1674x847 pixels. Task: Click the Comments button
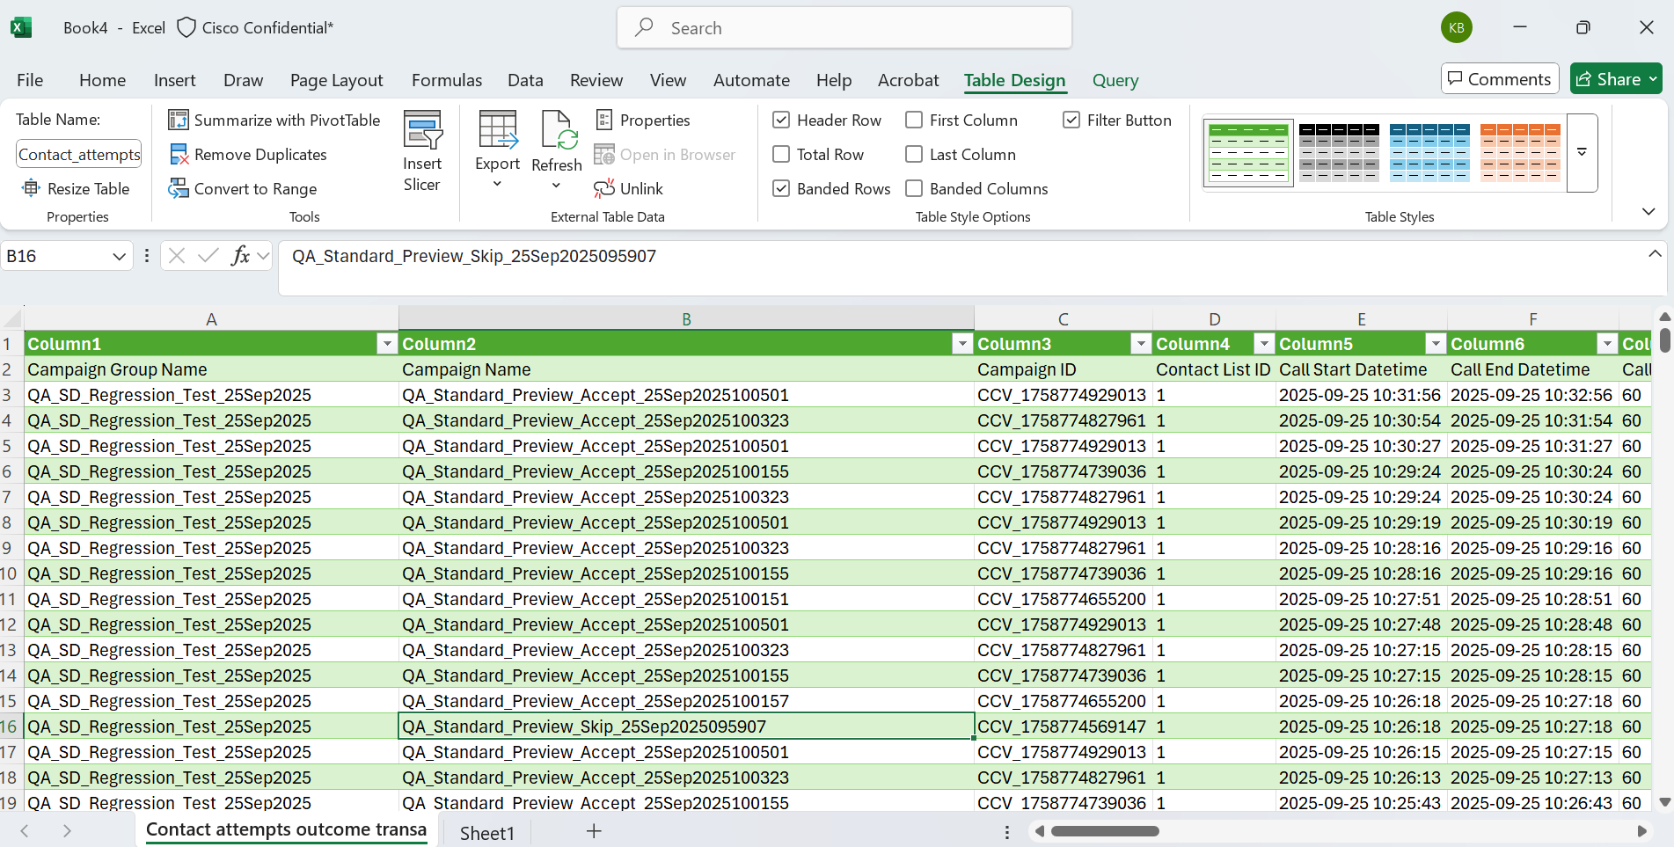1499,79
